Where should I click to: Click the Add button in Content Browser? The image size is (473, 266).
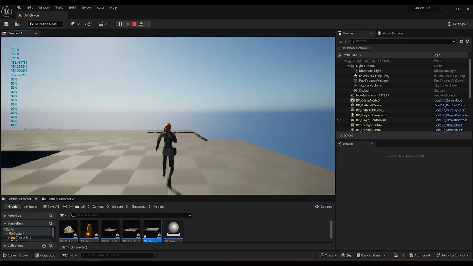(x=13, y=207)
